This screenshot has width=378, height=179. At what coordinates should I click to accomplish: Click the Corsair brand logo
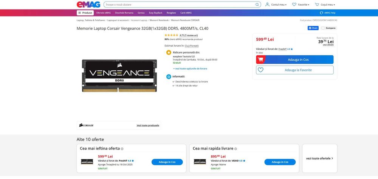coord(86,125)
